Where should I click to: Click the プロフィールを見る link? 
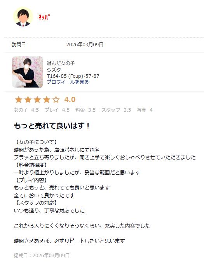[x=68, y=82]
